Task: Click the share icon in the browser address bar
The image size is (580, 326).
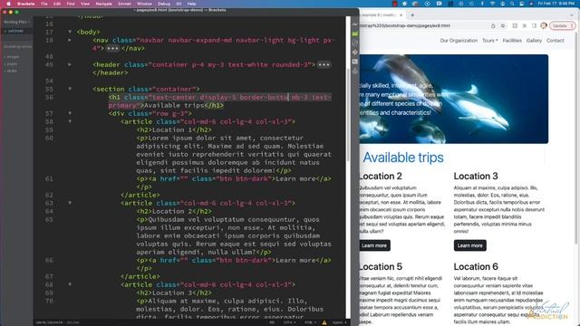Action: coord(493,26)
